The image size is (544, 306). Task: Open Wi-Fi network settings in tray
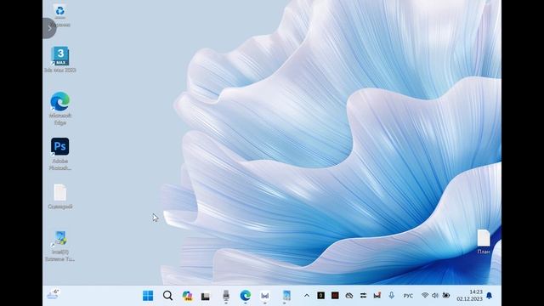coord(425,295)
